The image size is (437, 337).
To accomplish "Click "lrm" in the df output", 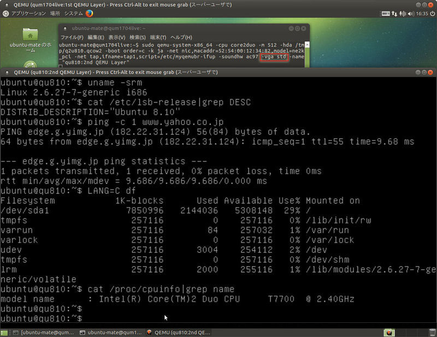I will [9, 269].
